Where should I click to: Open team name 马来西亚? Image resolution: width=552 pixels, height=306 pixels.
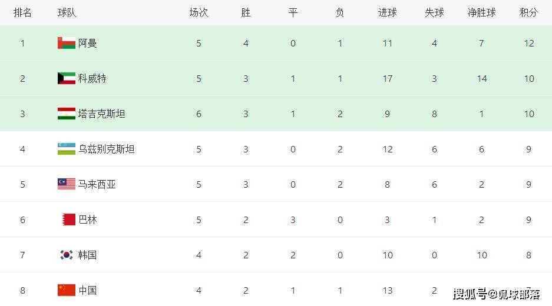(x=97, y=184)
